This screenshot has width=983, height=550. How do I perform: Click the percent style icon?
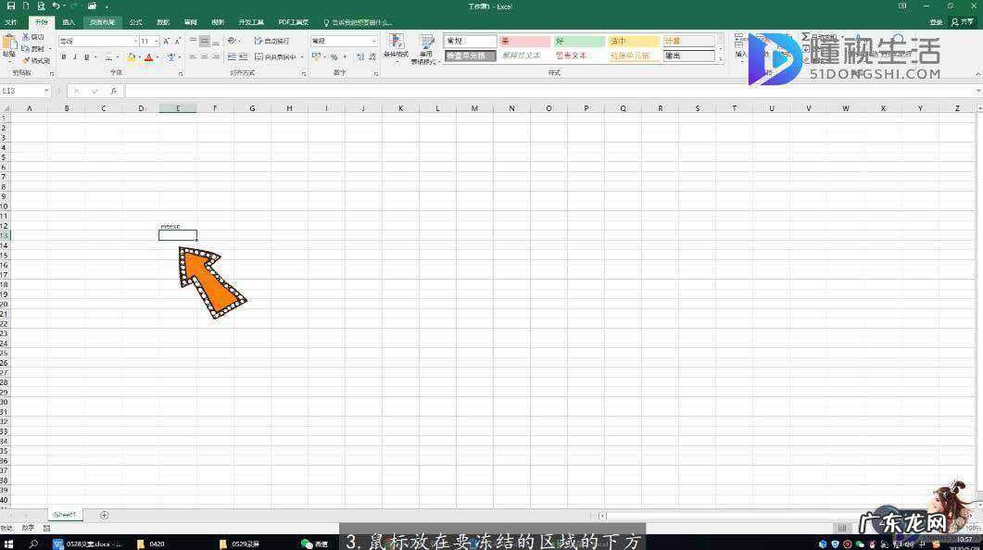click(x=334, y=57)
